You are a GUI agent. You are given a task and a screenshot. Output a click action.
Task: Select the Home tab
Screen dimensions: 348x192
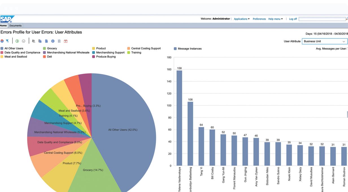coord(3,26)
